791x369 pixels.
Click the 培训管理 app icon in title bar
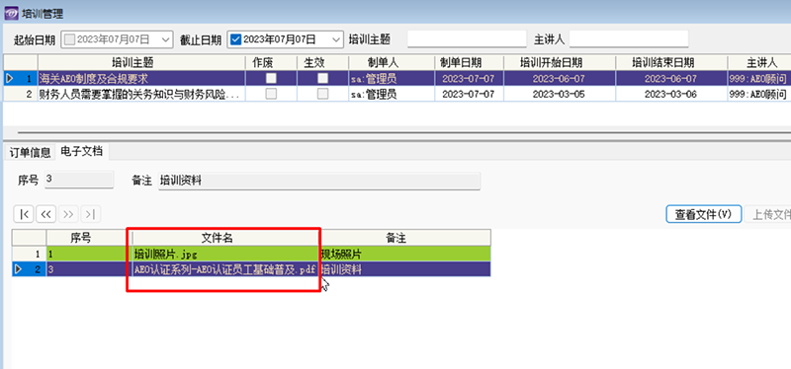[x=11, y=13]
